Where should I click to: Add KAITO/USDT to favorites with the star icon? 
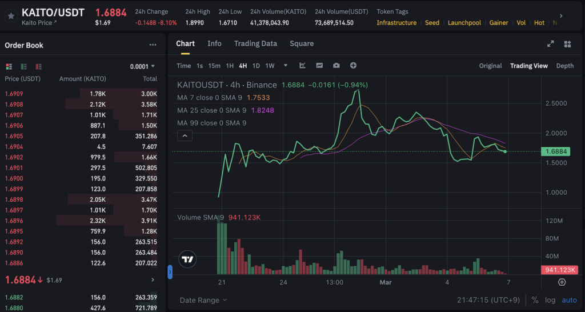pos(11,15)
